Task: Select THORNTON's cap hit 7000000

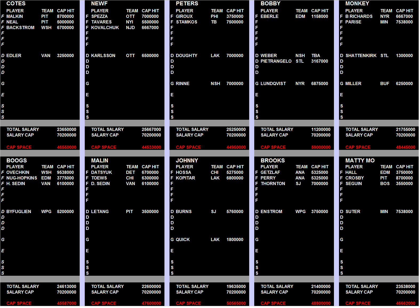Action: tap(320, 183)
